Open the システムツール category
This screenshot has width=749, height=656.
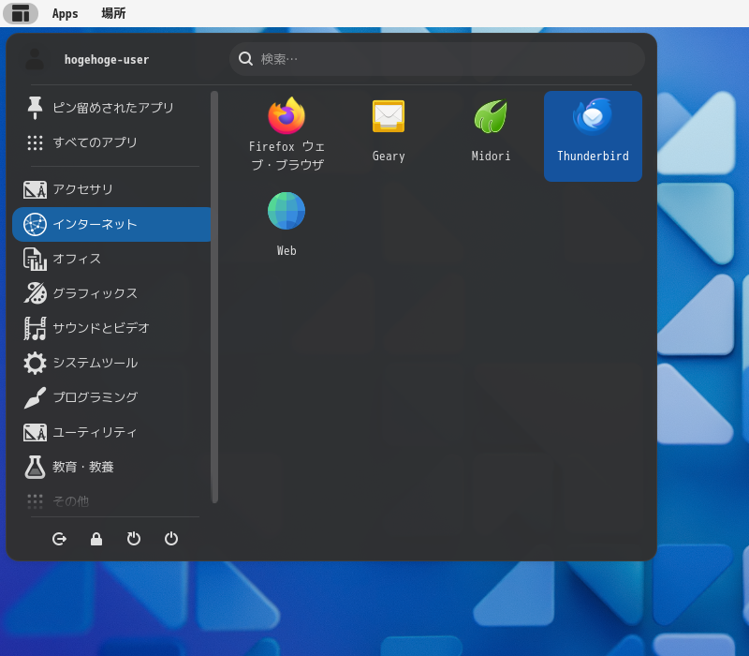(x=94, y=363)
